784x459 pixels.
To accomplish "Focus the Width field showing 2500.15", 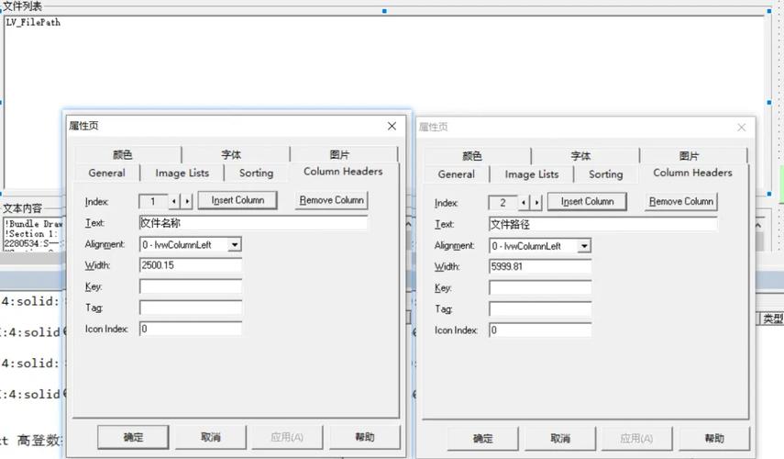I will pos(191,265).
